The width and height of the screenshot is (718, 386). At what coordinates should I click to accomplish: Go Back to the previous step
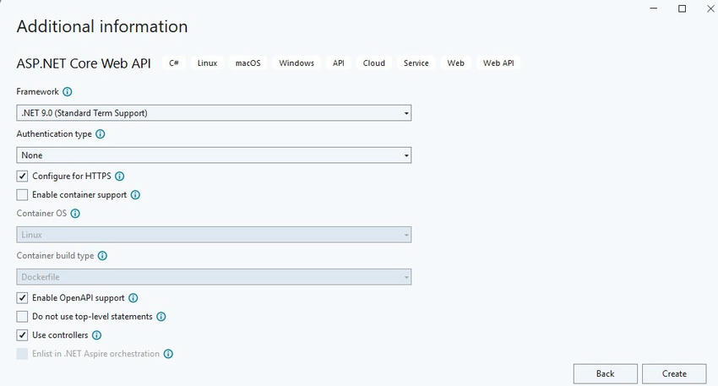click(606, 374)
